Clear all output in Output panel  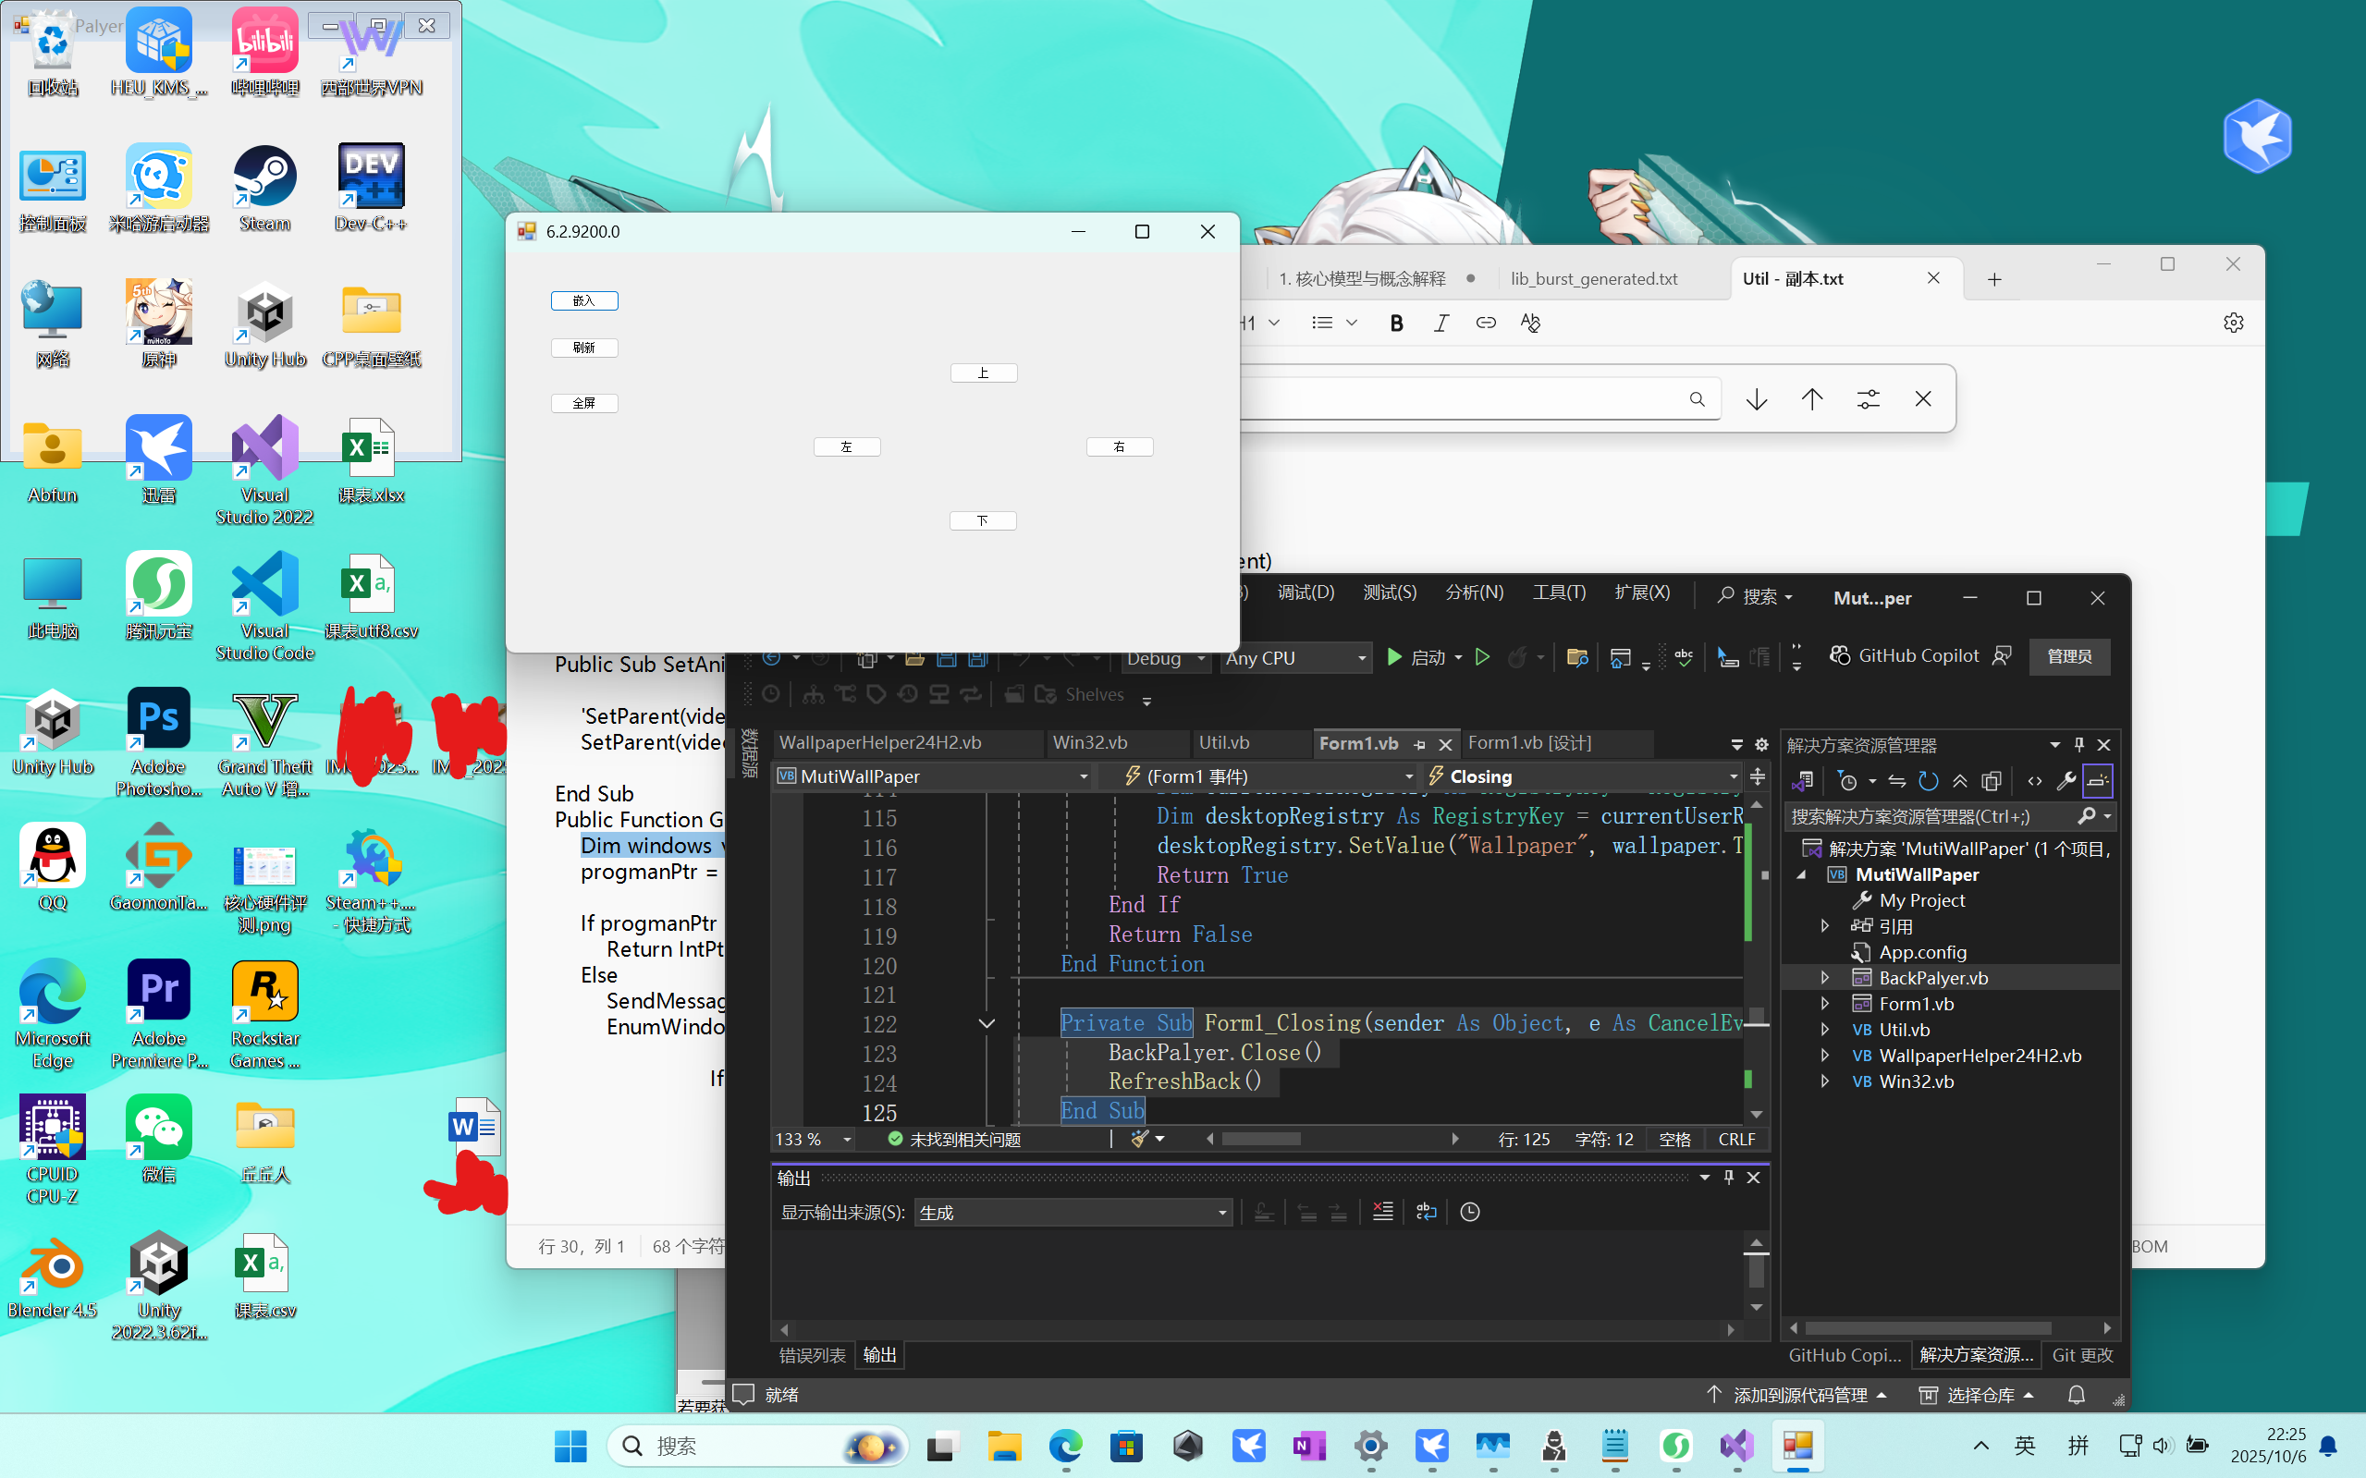(1382, 1212)
